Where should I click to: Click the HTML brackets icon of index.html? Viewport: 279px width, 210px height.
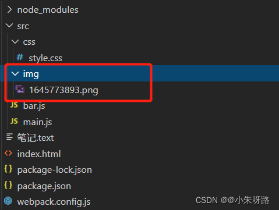(9, 153)
